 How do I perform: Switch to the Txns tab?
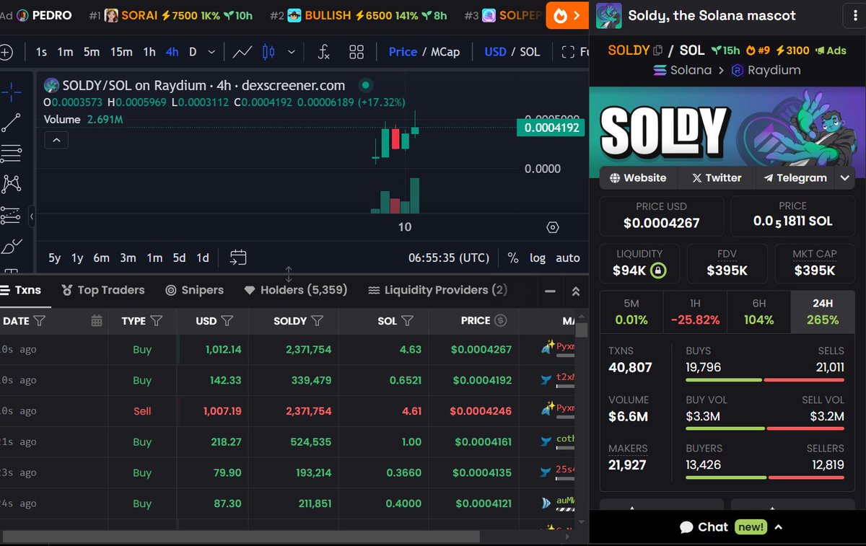21,290
